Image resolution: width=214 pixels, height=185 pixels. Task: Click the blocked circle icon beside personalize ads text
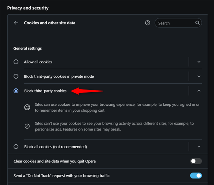tap(27, 126)
